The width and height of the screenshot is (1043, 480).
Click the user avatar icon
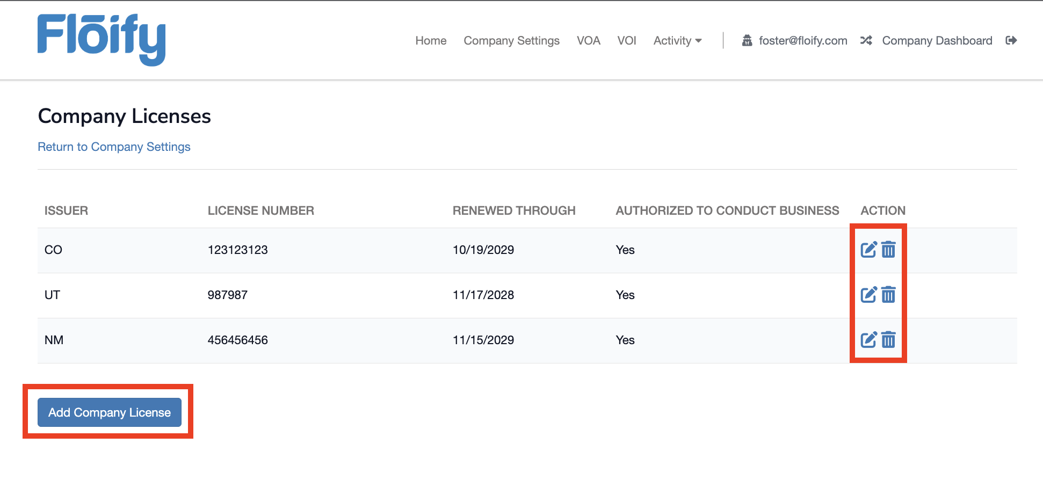click(747, 41)
